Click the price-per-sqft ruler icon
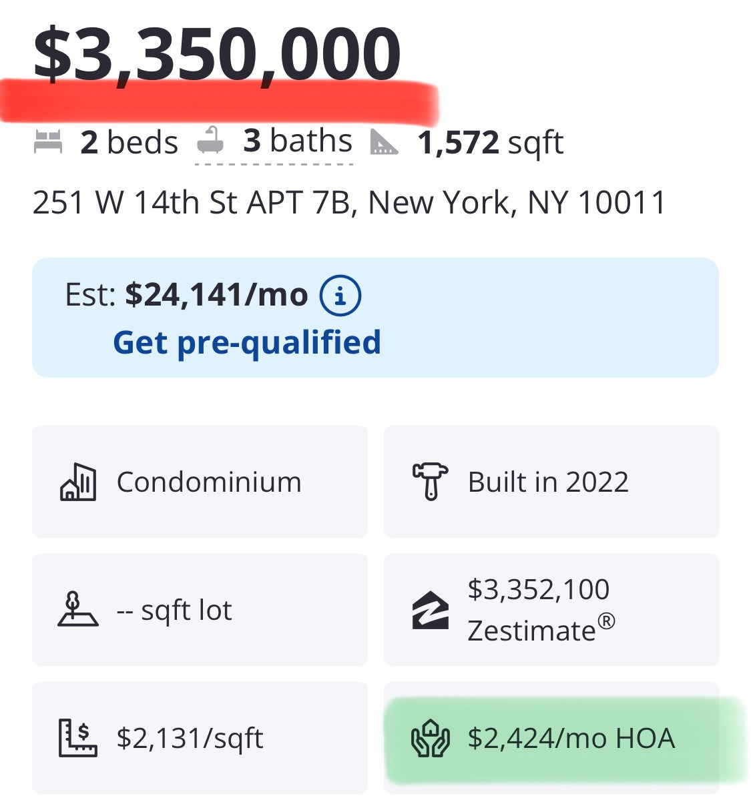Image resolution: width=751 pixels, height=806 pixels. click(78, 737)
